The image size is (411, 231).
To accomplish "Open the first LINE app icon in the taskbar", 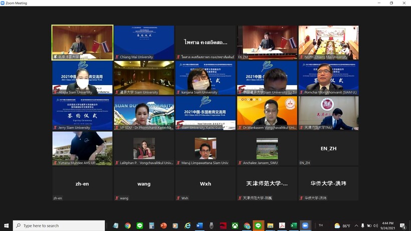I will coord(140,225).
